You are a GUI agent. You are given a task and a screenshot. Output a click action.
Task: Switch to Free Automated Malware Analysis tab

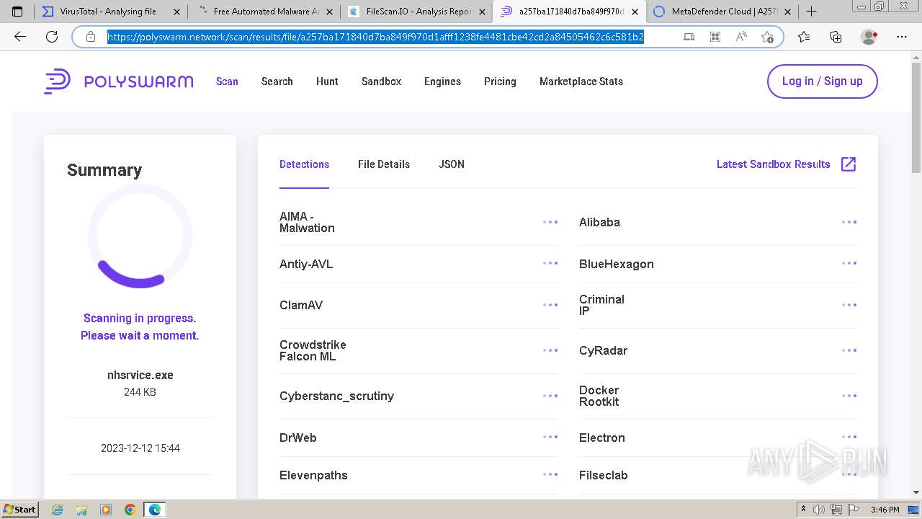264,12
